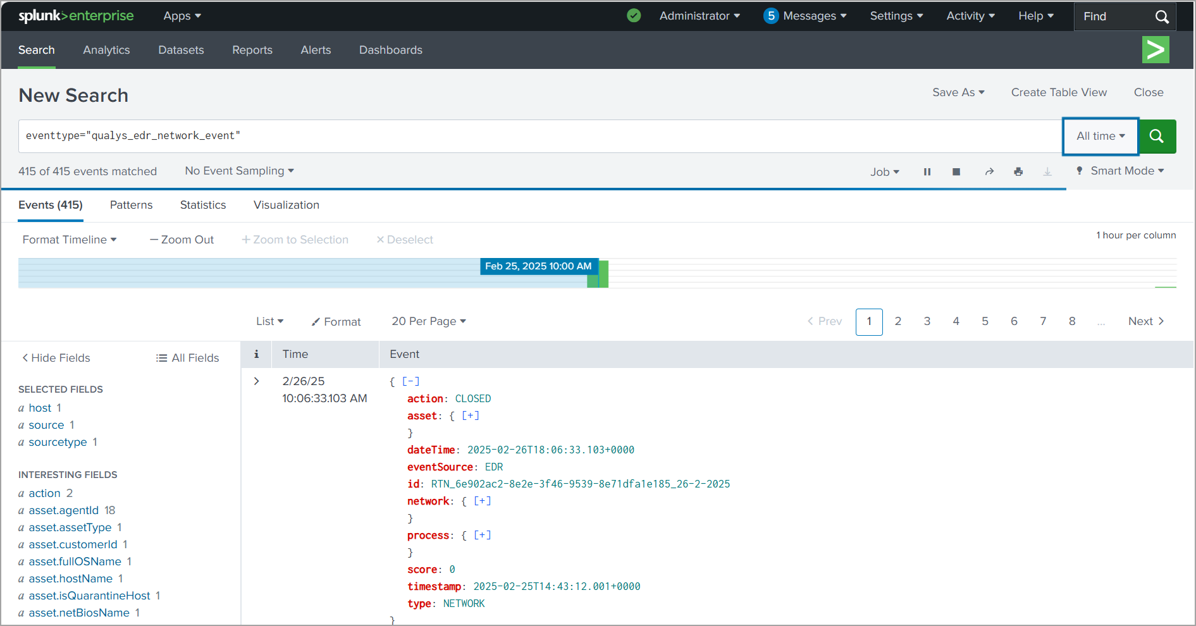The width and height of the screenshot is (1196, 626).
Task: Click the Create Table View button
Action: pos(1059,92)
